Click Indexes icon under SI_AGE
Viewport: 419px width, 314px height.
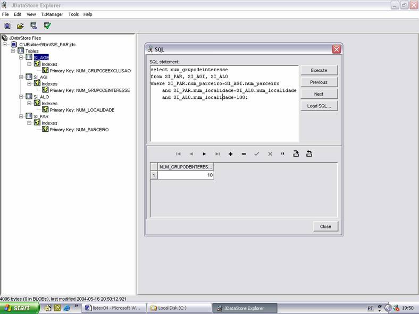(x=37, y=64)
